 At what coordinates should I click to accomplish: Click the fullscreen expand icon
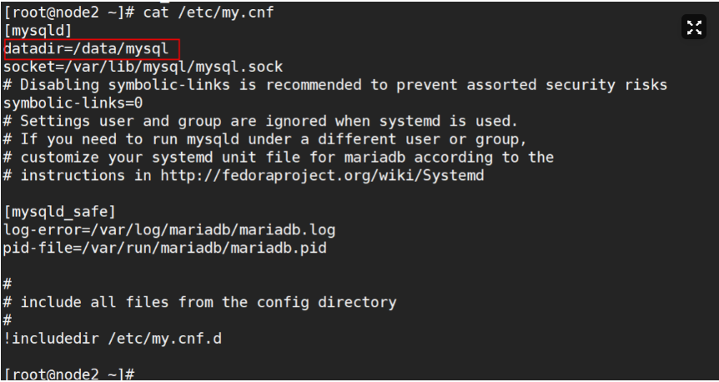pyautogui.click(x=694, y=28)
